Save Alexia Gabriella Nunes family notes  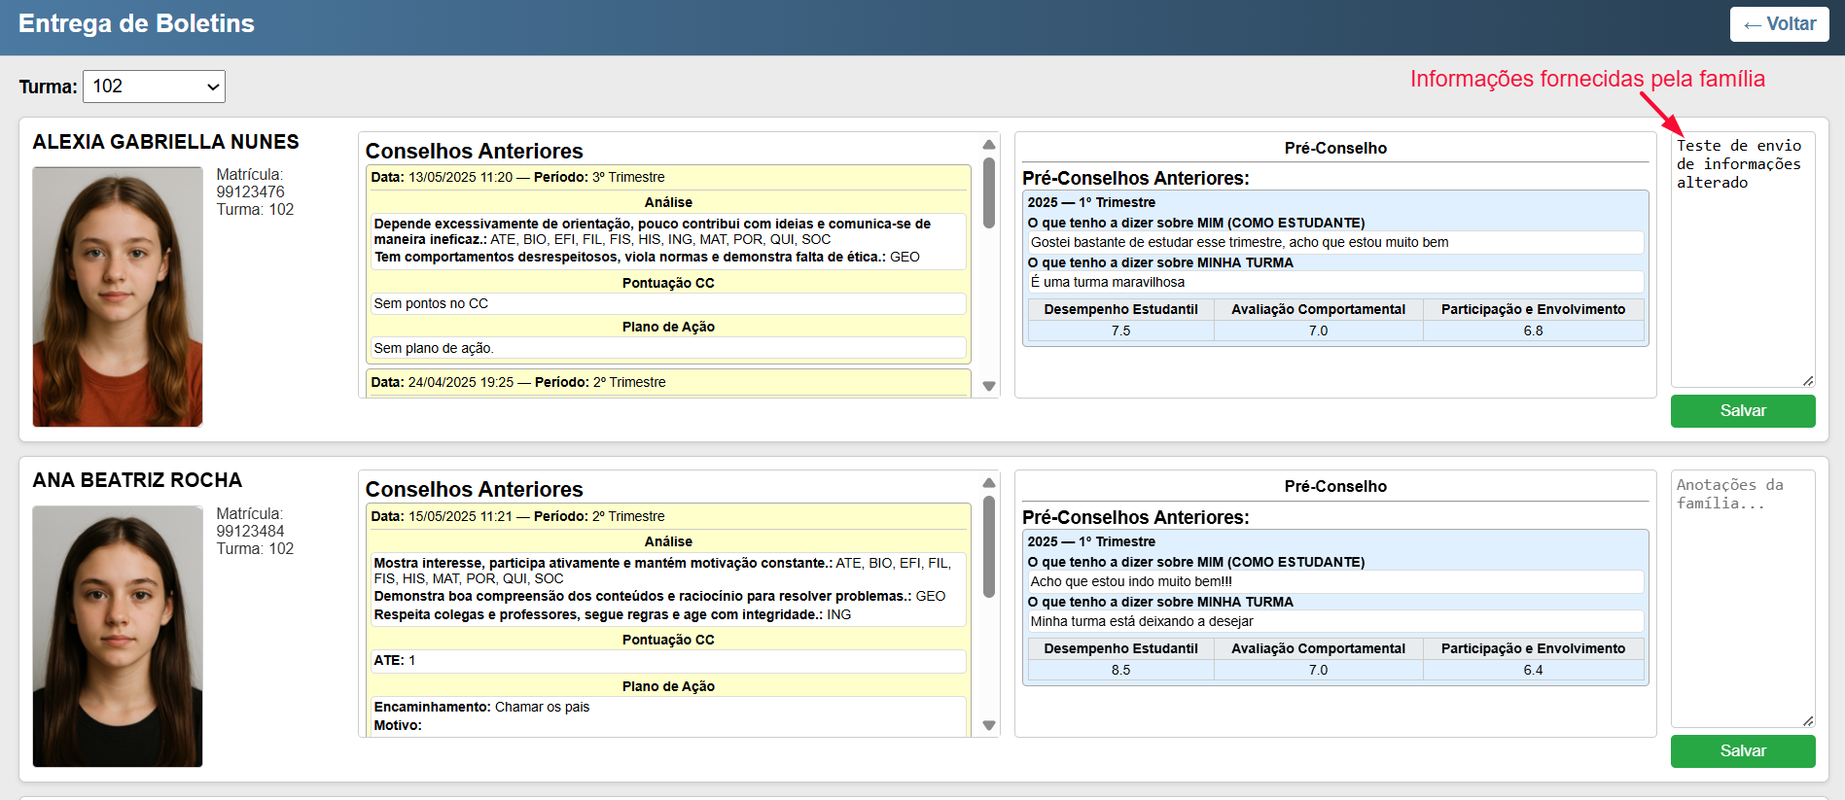(1742, 411)
